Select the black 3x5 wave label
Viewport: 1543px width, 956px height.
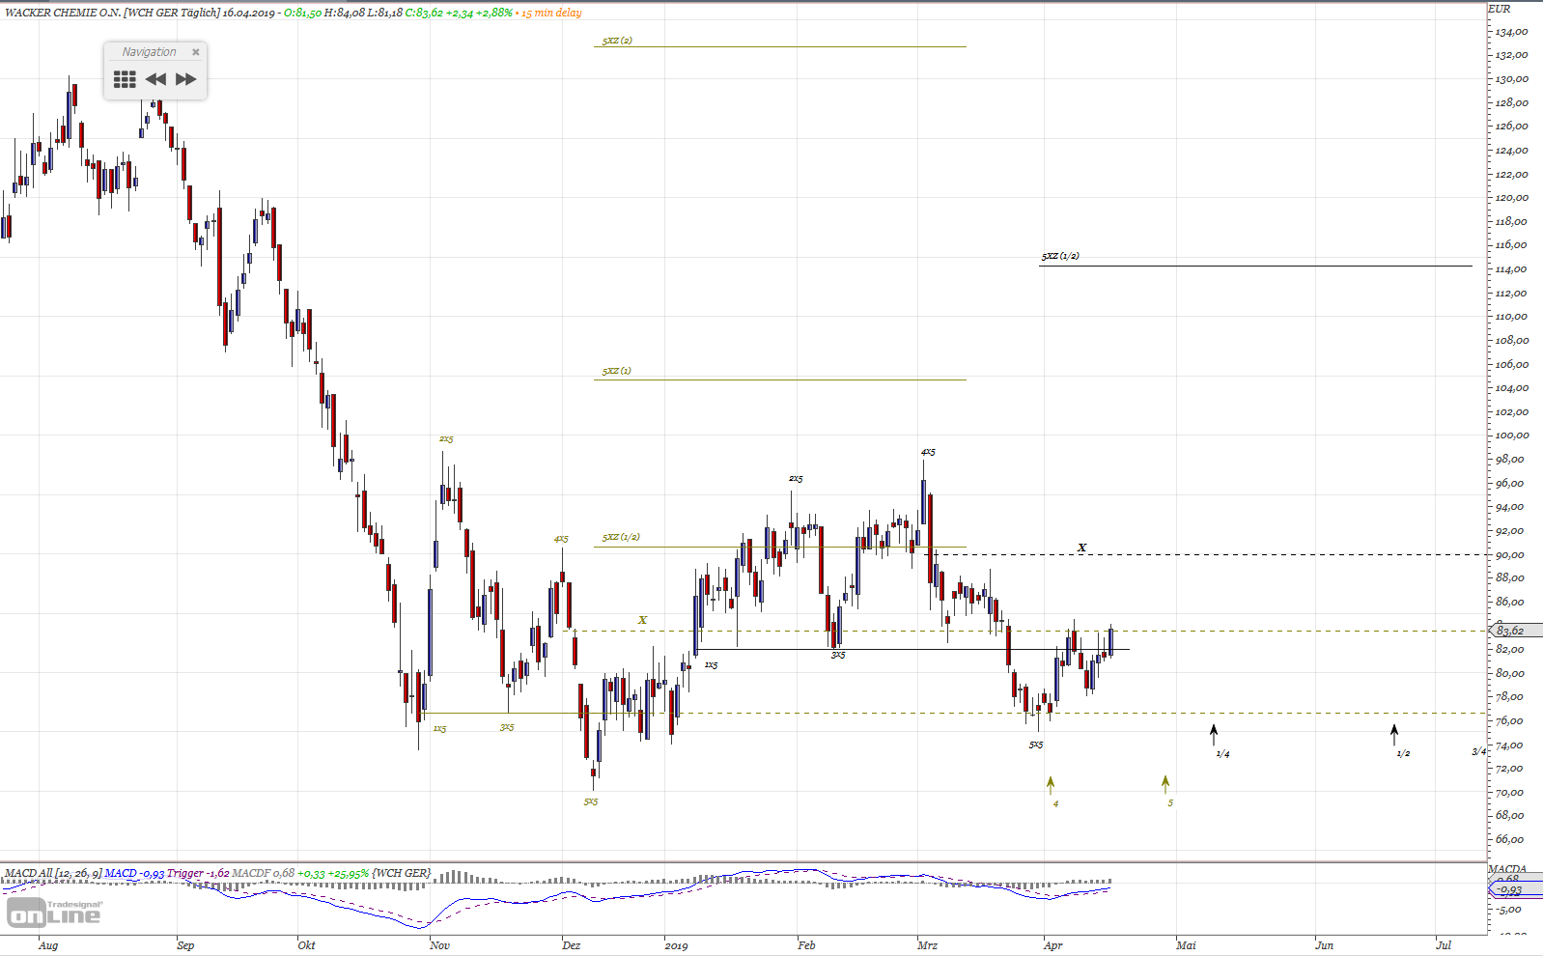point(838,655)
